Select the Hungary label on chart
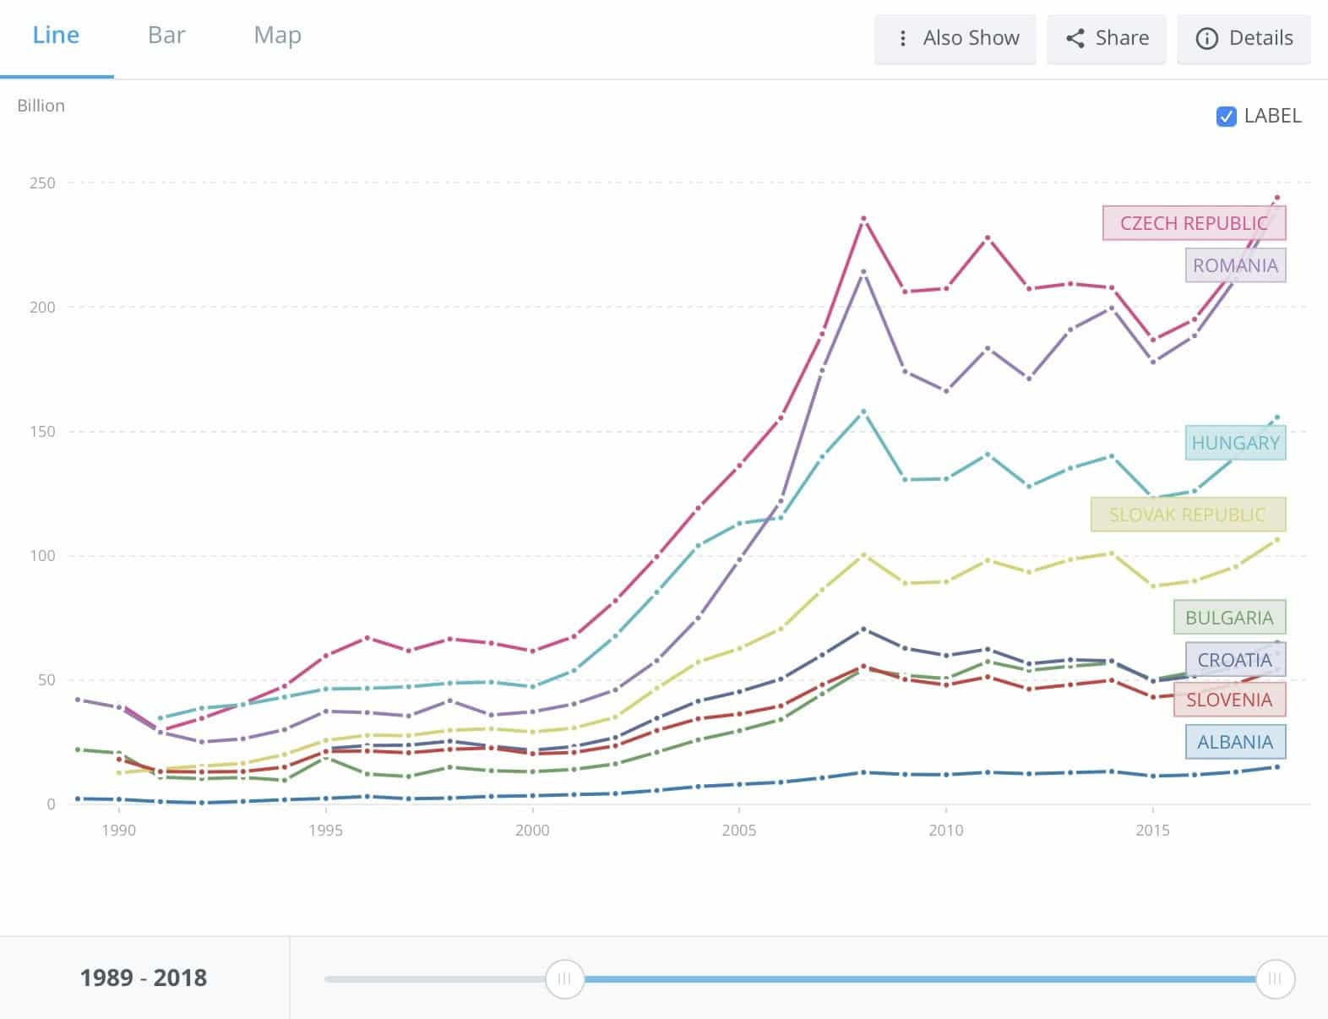Screen dimensions: 1328x1019 click(1235, 443)
